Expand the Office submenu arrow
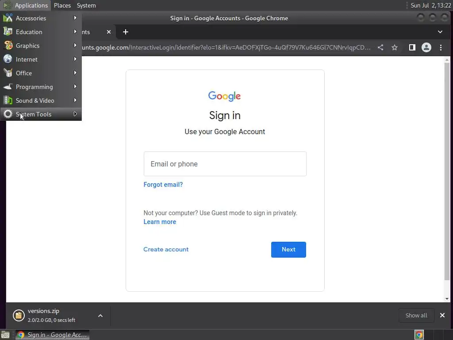Image resolution: width=453 pixels, height=340 pixels. (x=75, y=73)
